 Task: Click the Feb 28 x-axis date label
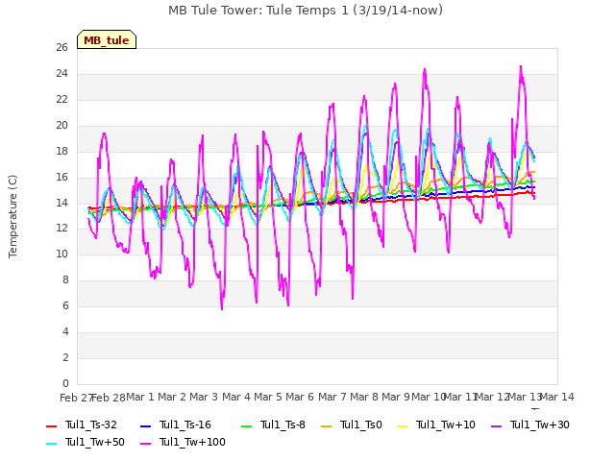[109, 398]
